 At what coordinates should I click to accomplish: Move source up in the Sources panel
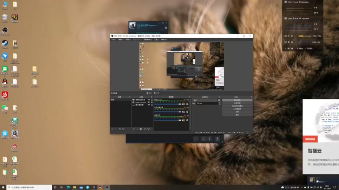[x=145, y=129]
